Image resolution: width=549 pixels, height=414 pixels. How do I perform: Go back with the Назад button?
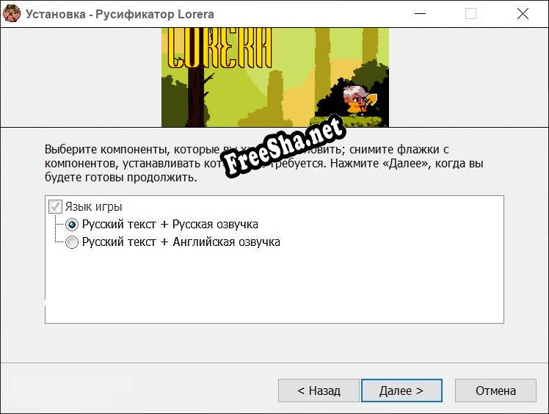click(x=319, y=391)
